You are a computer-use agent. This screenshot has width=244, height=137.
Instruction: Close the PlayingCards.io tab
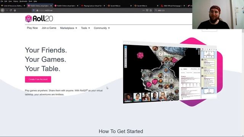click(x=104, y=6)
